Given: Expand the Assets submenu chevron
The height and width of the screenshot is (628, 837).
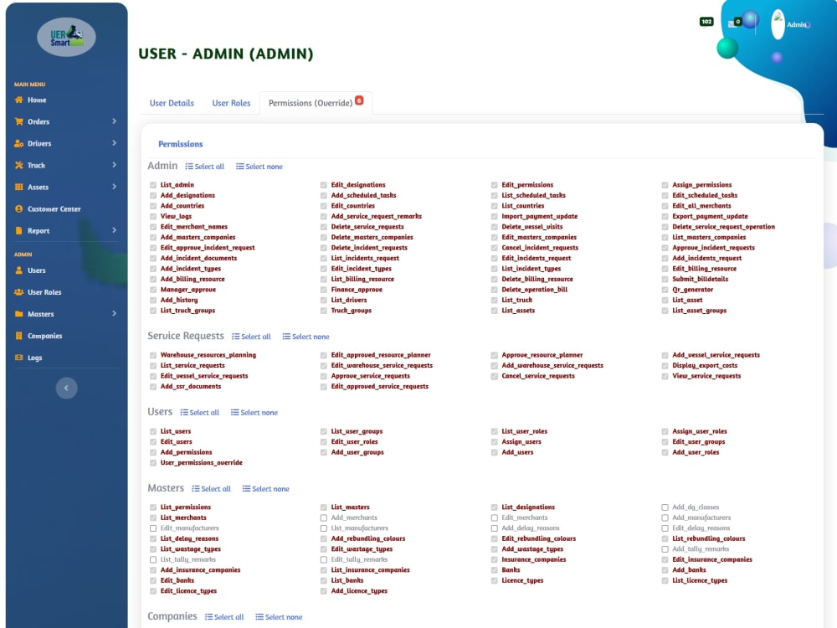Looking at the screenshot, I should (x=114, y=187).
